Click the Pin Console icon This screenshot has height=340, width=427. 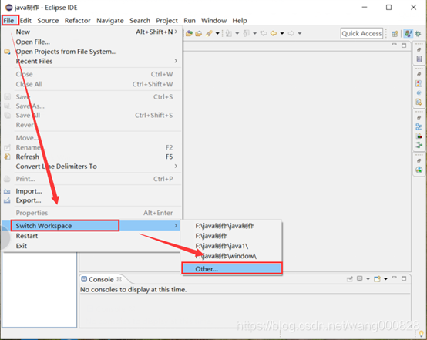point(350,278)
